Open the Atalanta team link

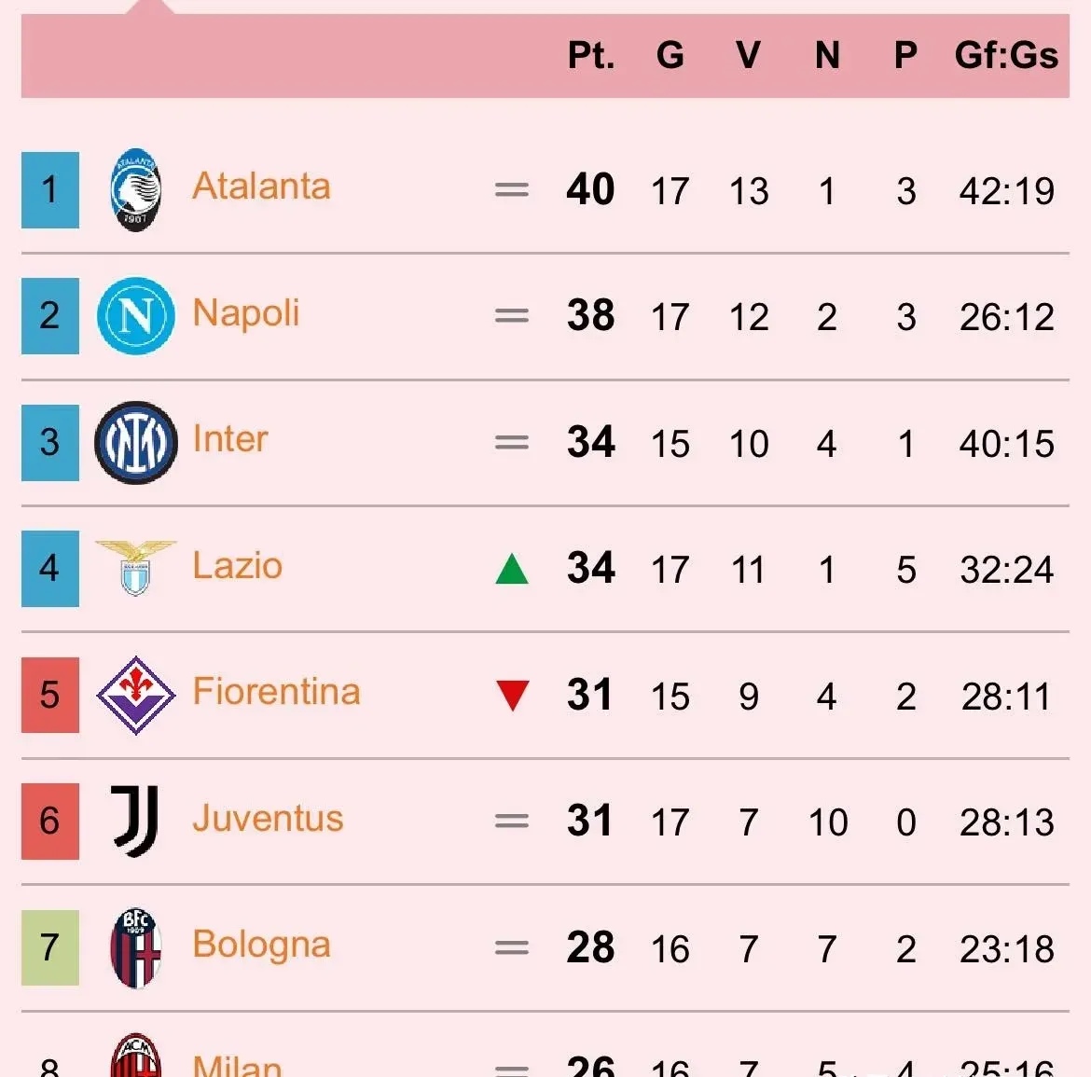tap(261, 186)
